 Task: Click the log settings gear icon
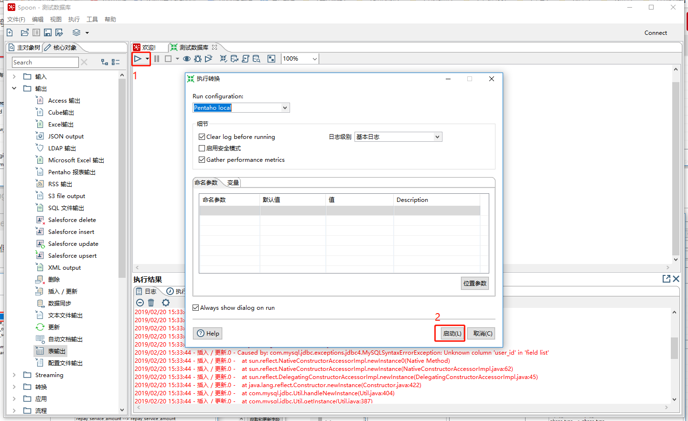click(166, 303)
